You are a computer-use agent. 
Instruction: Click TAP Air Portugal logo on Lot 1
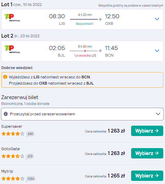pyautogui.click(x=12, y=18)
